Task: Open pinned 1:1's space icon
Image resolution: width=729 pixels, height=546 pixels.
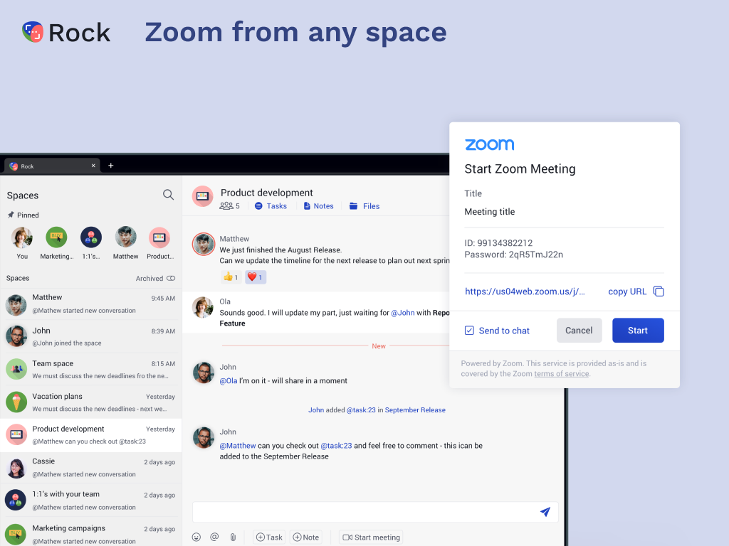Action: [91, 237]
